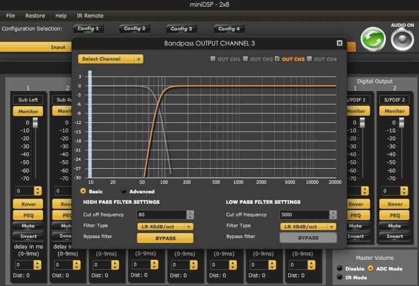Mute the Sub Left channel
Viewport: 419px width, 286px height.
click(28, 226)
